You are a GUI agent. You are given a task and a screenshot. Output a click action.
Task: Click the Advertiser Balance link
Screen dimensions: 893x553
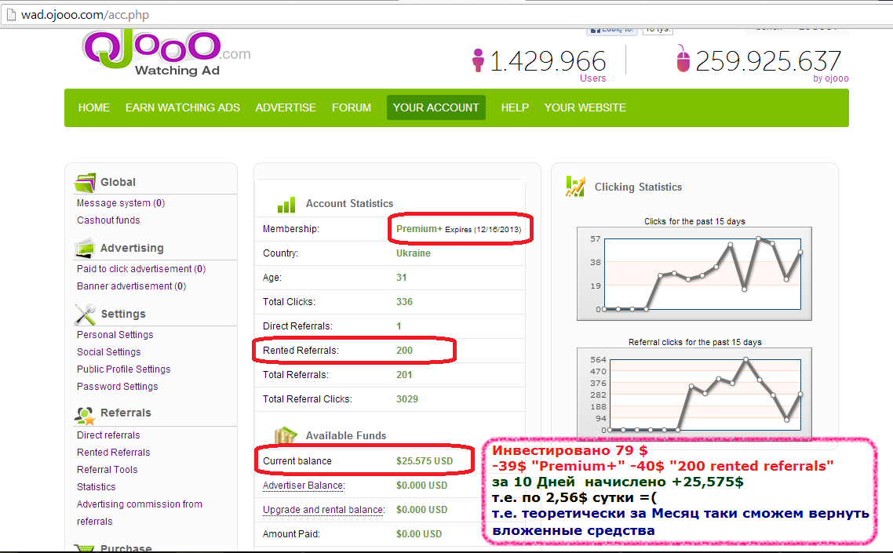click(x=304, y=486)
